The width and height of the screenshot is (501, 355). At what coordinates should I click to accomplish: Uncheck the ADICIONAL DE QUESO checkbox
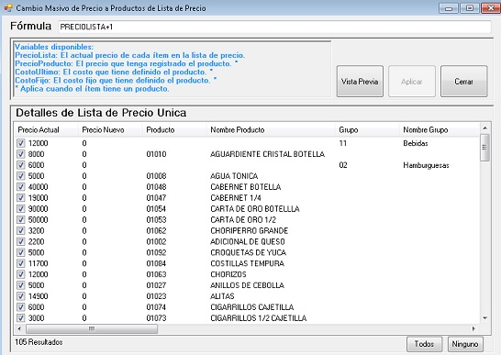(x=21, y=241)
